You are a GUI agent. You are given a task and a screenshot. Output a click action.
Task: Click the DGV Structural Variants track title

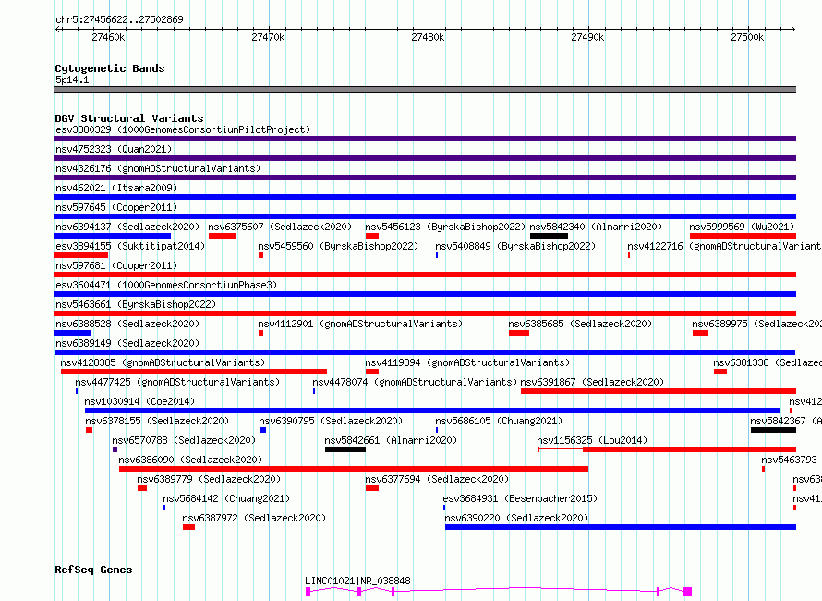129,118
